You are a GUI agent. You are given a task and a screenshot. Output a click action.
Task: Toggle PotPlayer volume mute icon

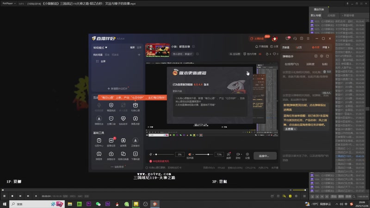[291, 190]
